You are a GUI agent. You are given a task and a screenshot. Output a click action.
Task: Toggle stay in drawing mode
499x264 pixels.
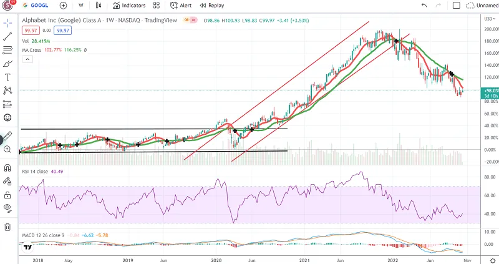(x=7, y=182)
